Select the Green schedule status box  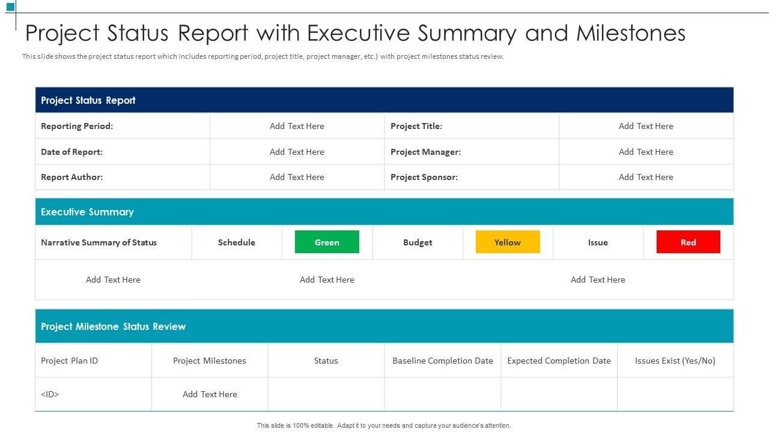327,242
